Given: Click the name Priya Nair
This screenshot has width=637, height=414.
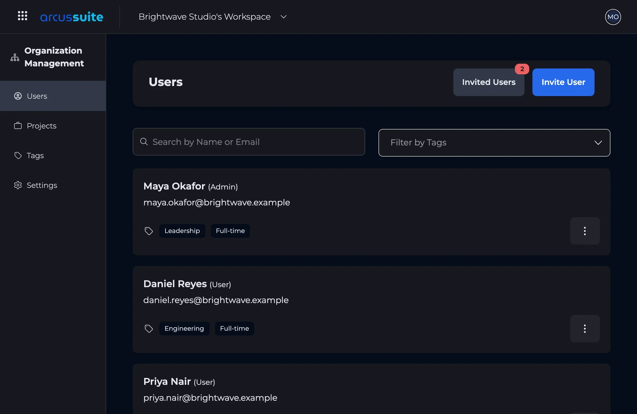Looking at the screenshot, I should coord(167,382).
